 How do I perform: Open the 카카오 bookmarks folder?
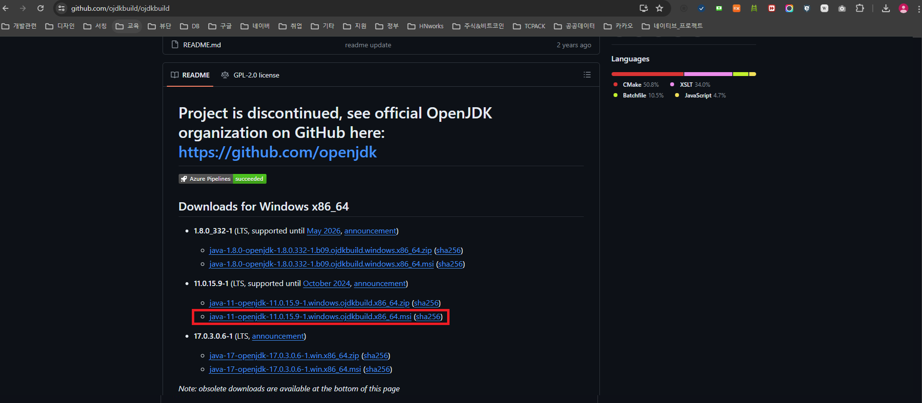(618, 26)
